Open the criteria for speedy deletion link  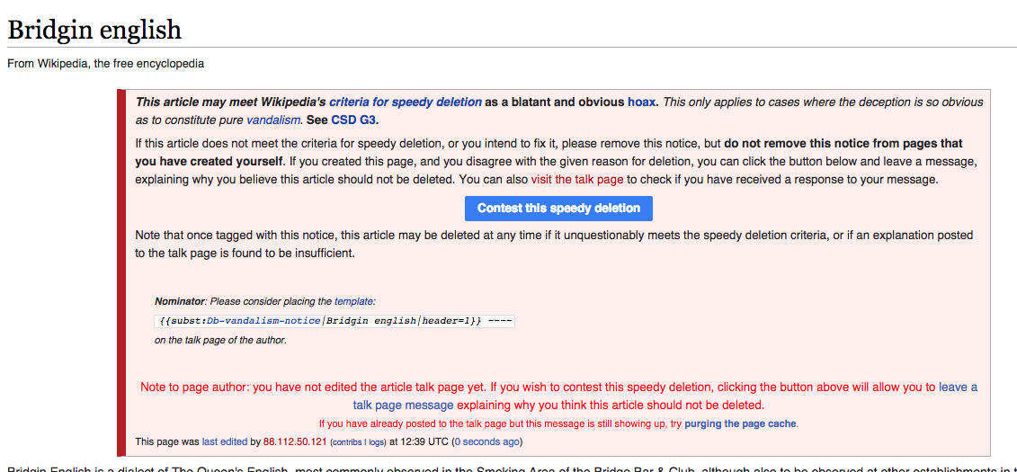point(406,102)
